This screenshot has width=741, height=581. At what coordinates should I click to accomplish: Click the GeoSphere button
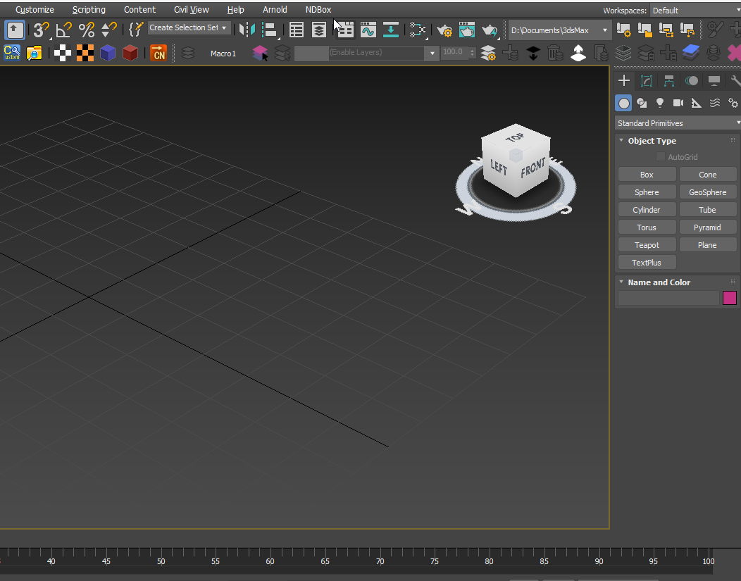point(707,192)
